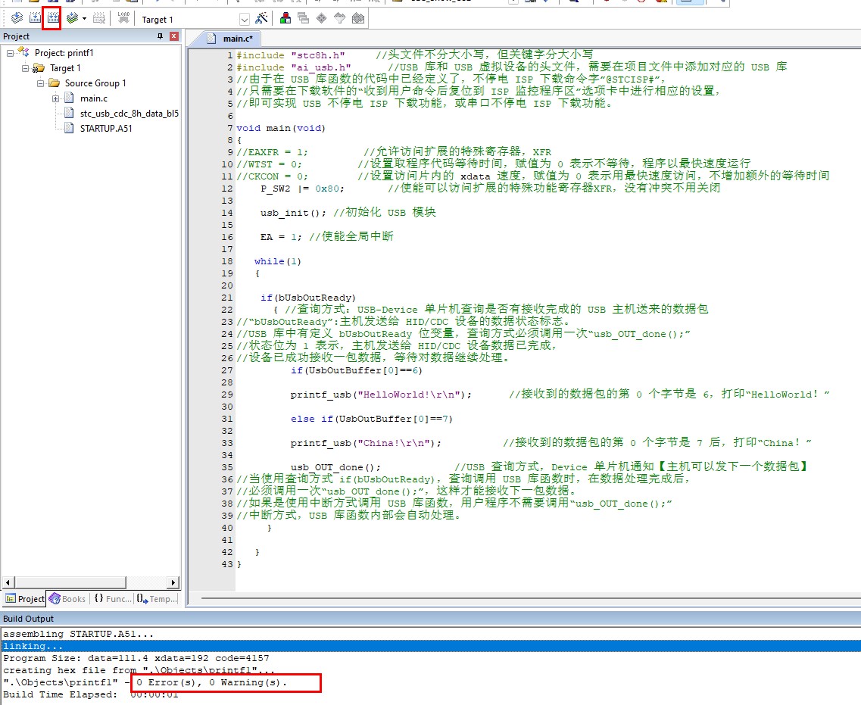Select Project: printf1 in the tree
Screen dimensions: 861x705
(x=64, y=53)
